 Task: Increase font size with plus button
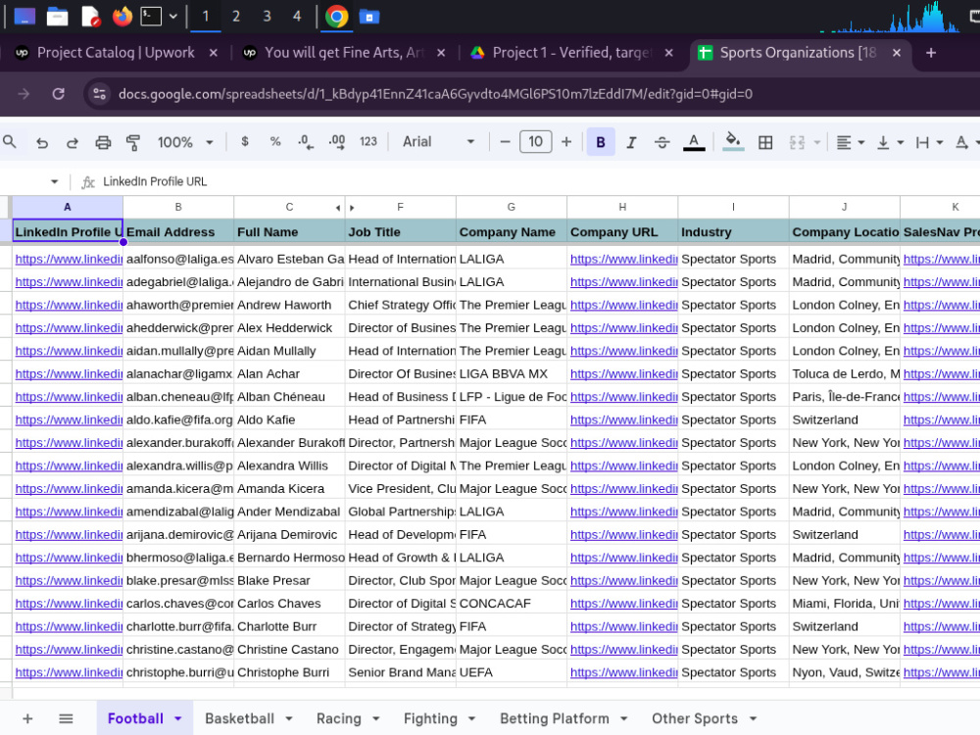click(x=566, y=142)
